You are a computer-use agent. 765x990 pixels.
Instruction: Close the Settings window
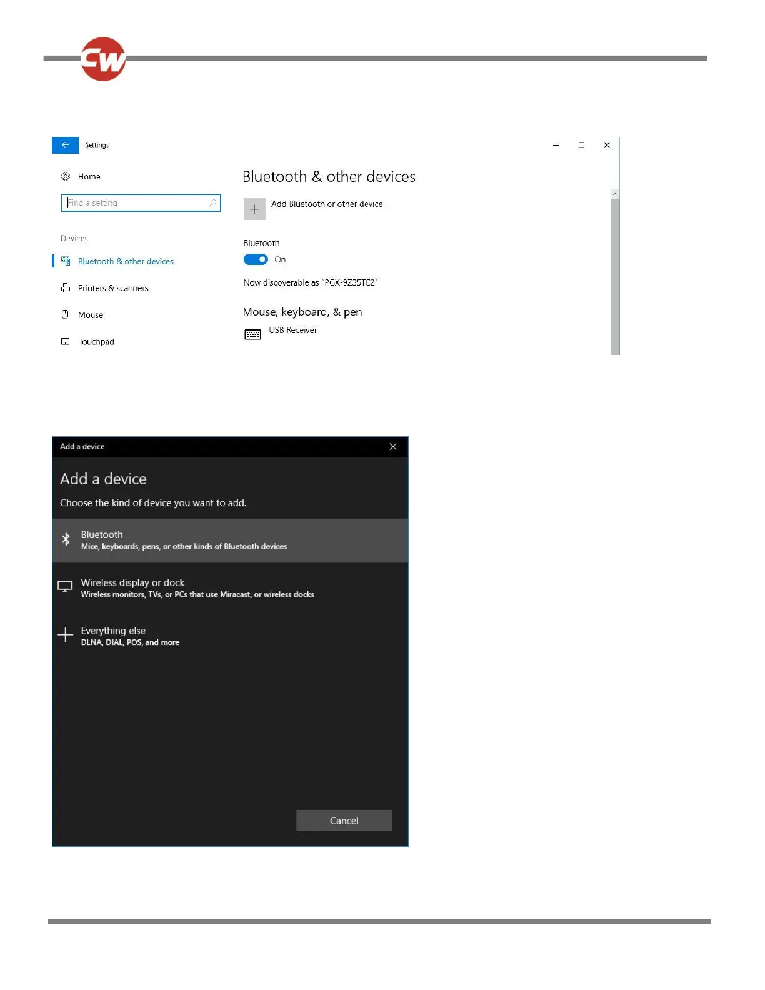coord(607,145)
